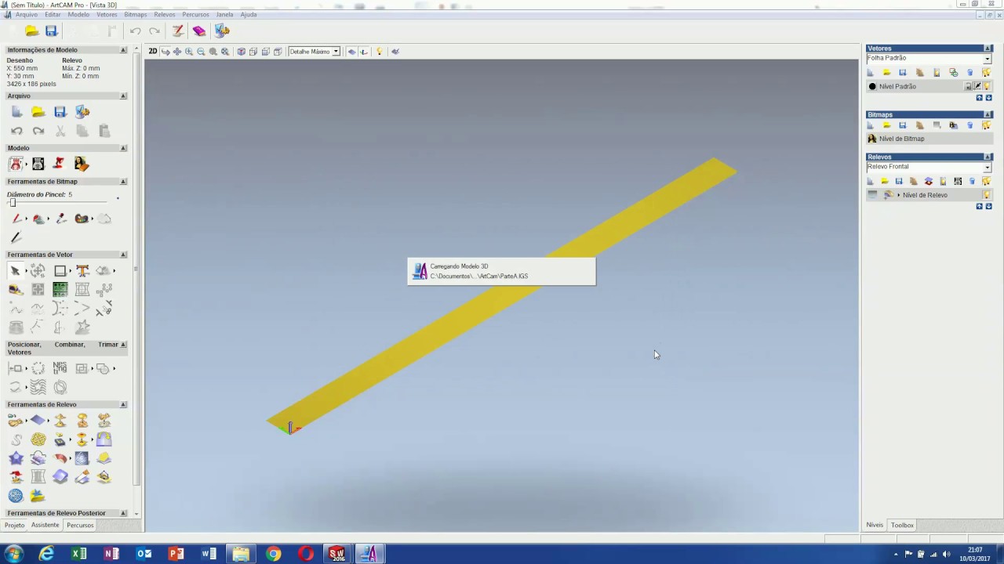Click the transform vectors tool
The image size is (1004, 564).
(x=38, y=270)
